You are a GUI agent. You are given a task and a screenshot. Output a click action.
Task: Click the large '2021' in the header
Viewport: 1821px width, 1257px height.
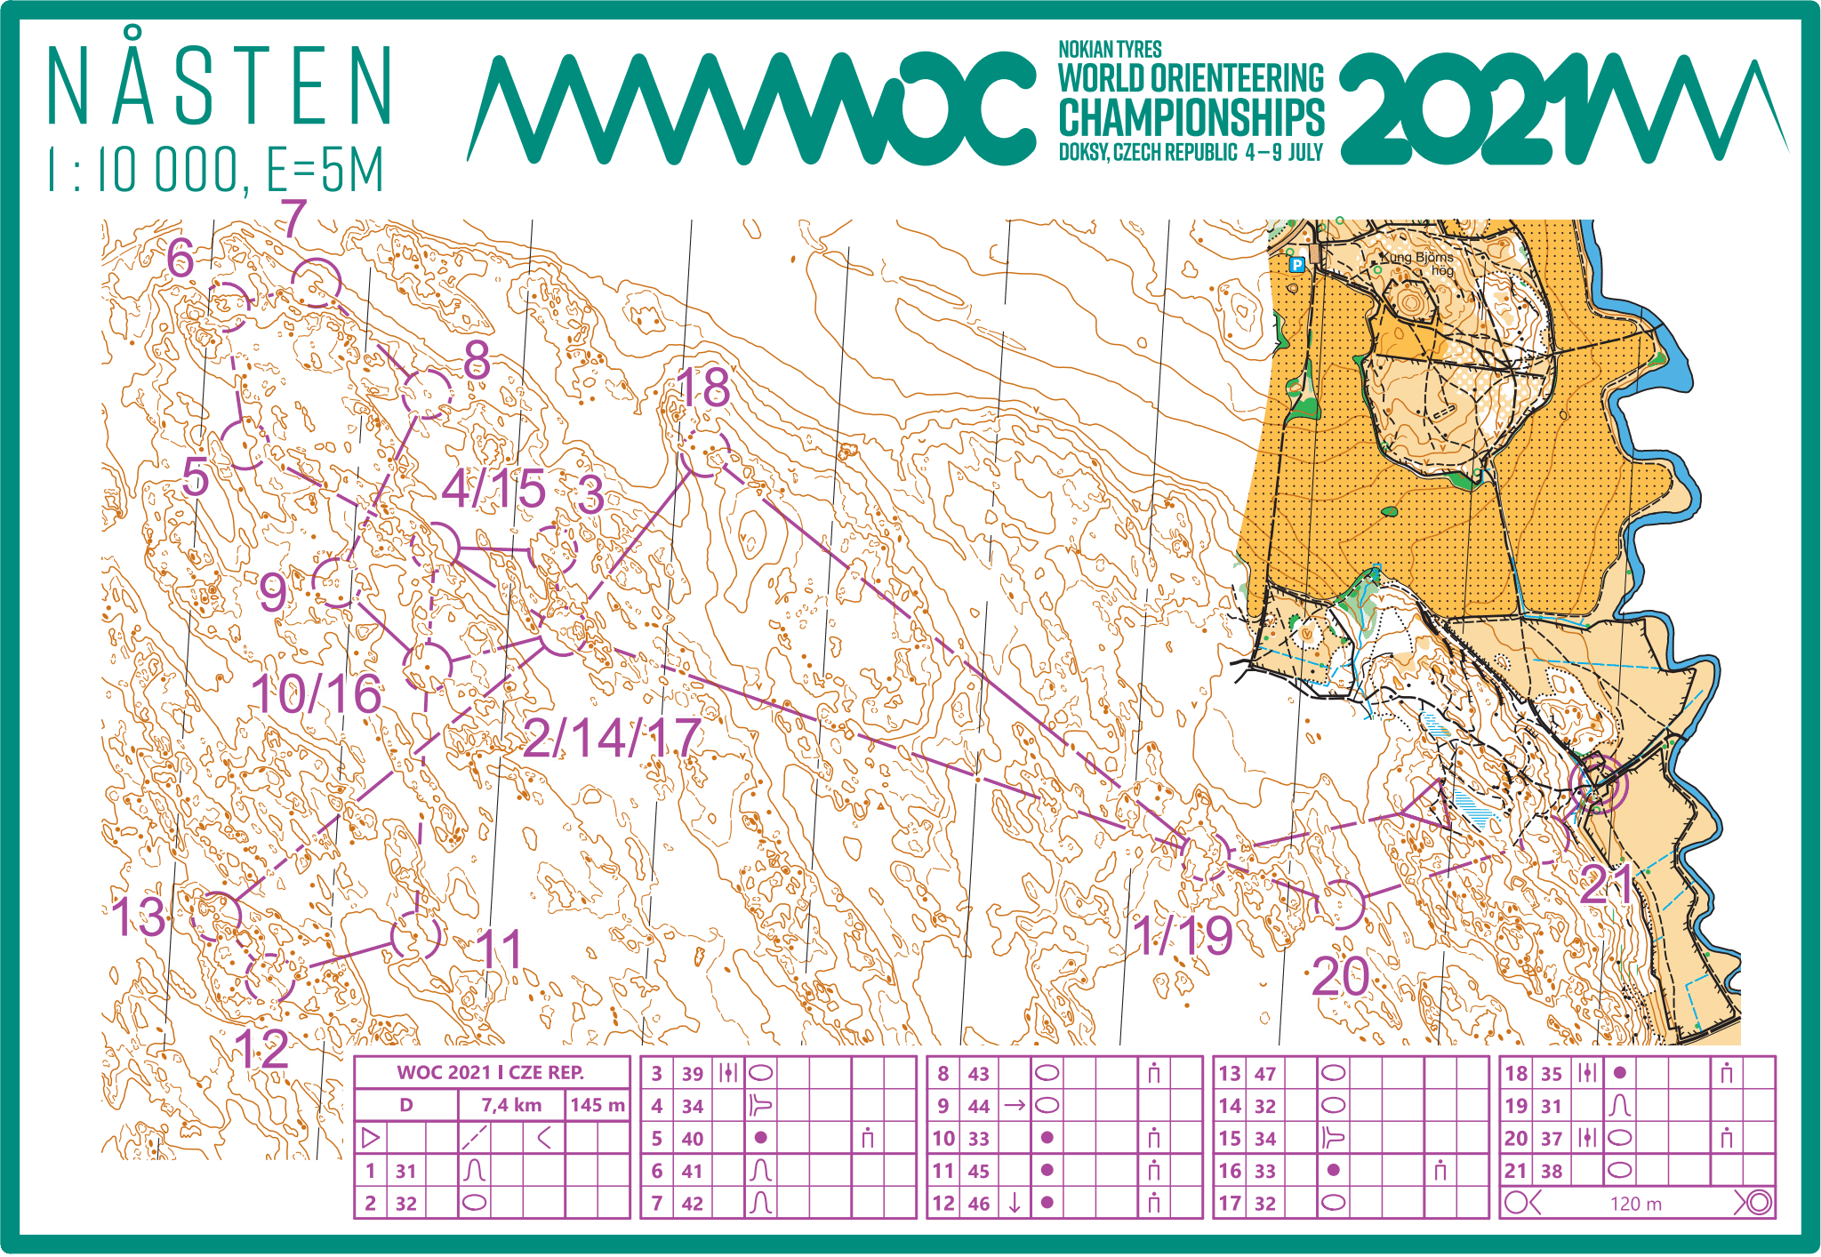(x=1464, y=108)
